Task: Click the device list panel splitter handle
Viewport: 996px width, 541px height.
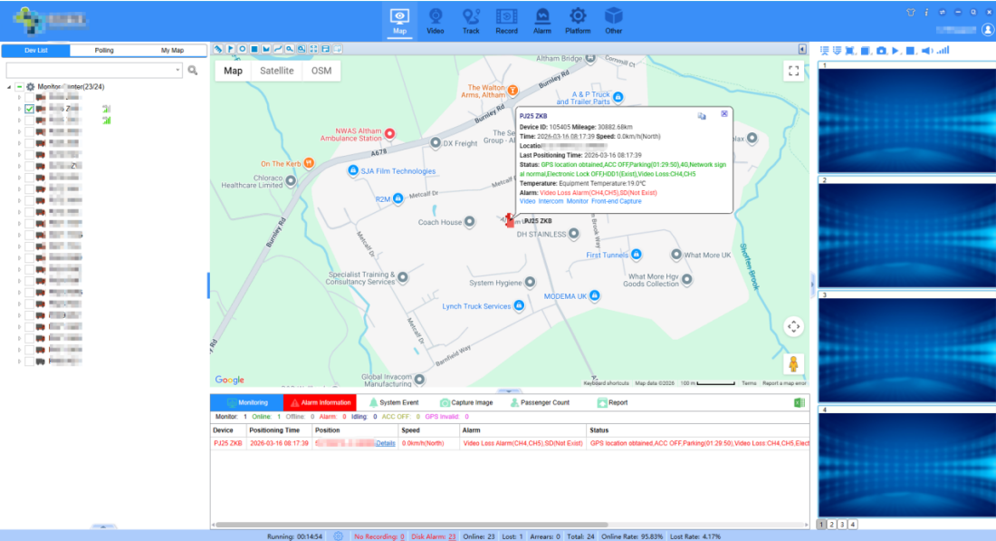Action: tap(208, 285)
